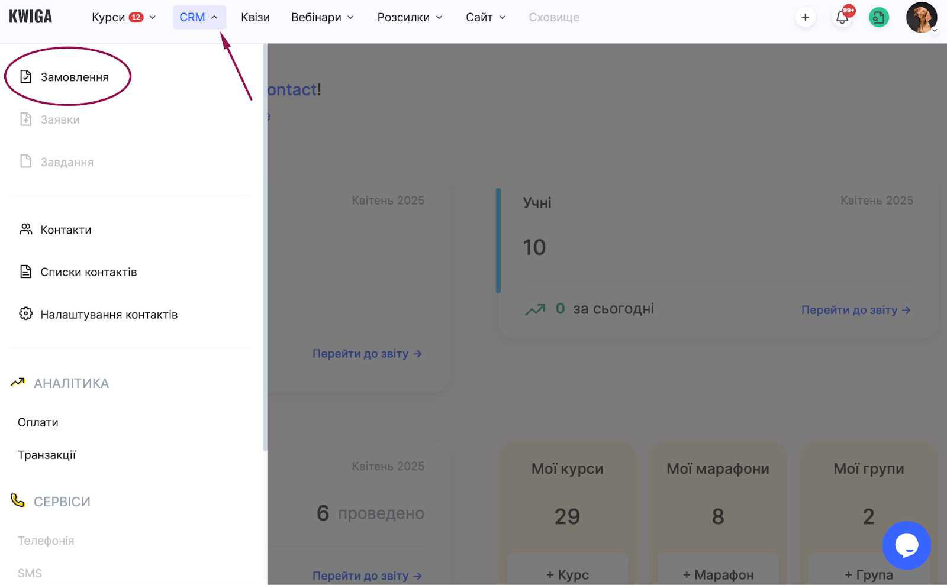Select Заявки in the CRM menu
Viewport: 947px width, 585px height.
tap(60, 119)
